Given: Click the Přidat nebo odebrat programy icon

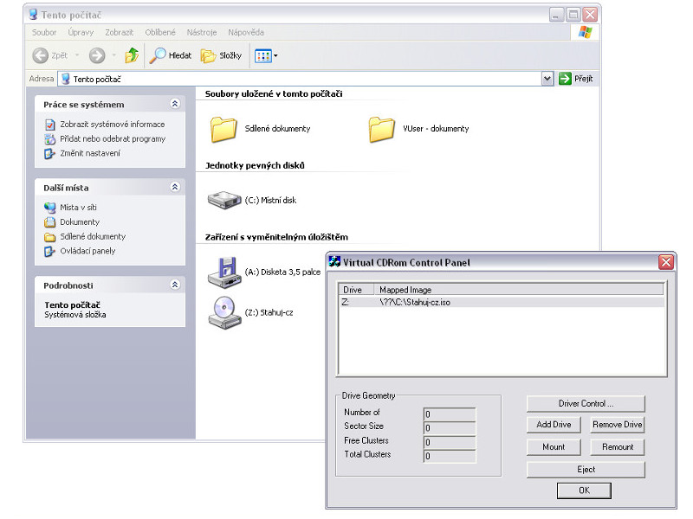Looking at the screenshot, I should 50,139.
